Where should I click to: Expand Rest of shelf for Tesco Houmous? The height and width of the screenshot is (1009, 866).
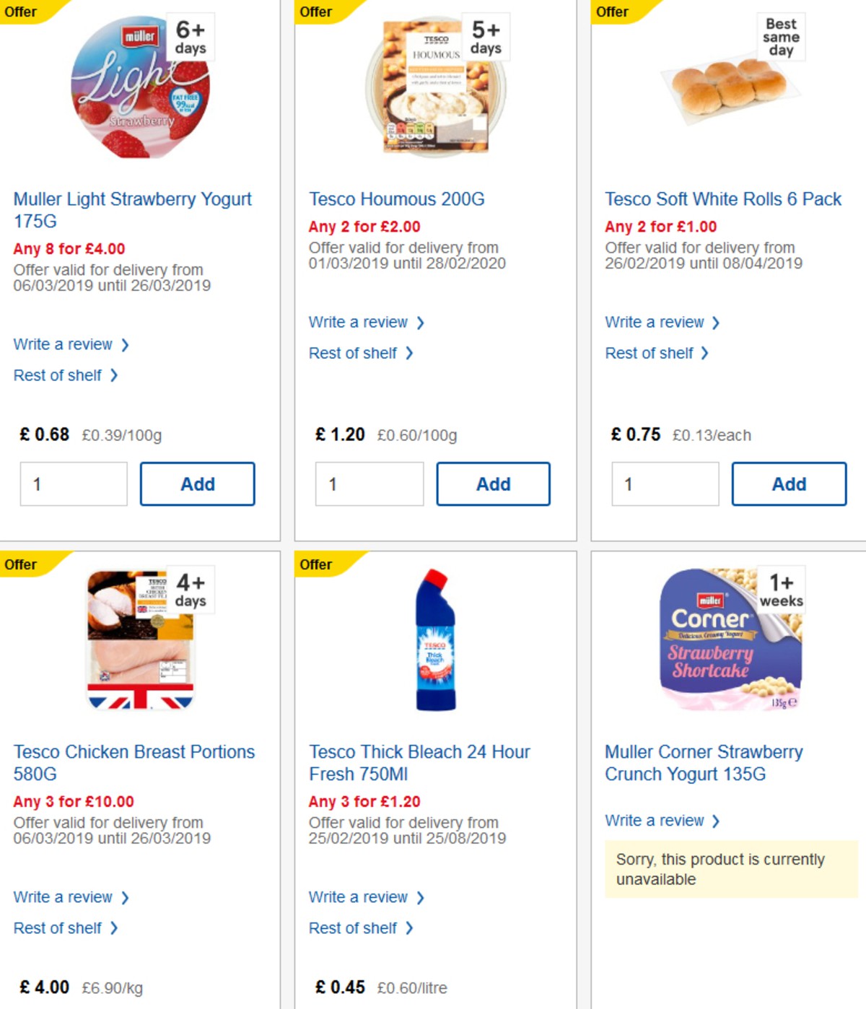[354, 353]
